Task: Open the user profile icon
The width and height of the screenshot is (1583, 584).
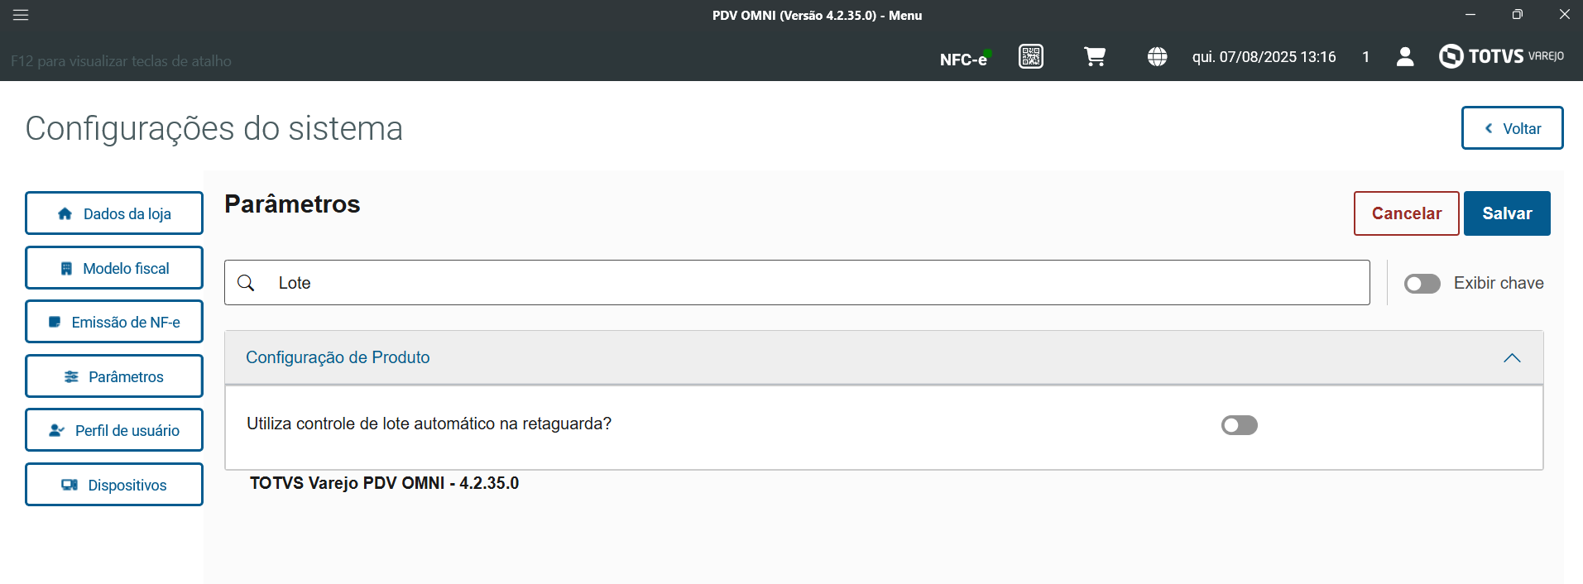Action: (x=1404, y=56)
